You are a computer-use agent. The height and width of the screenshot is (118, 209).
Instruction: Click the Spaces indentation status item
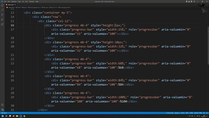[x=177, y=113]
